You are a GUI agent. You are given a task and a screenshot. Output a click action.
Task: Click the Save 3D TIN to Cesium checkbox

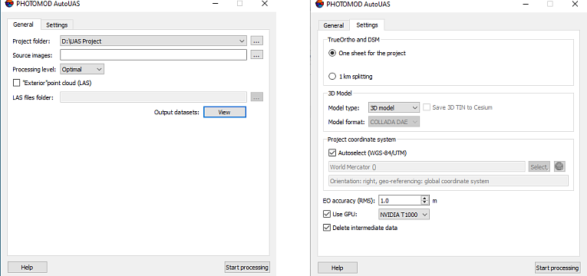click(427, 107)
